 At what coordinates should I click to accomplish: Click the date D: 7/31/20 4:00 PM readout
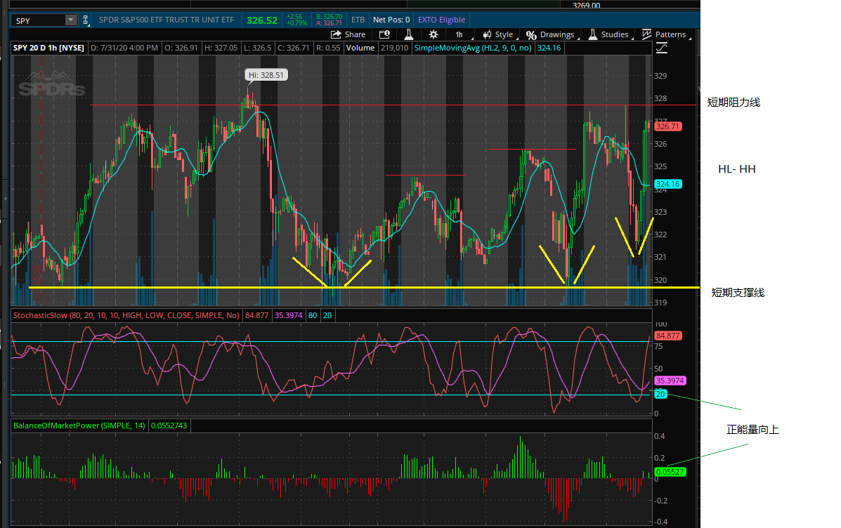[124, 48]
